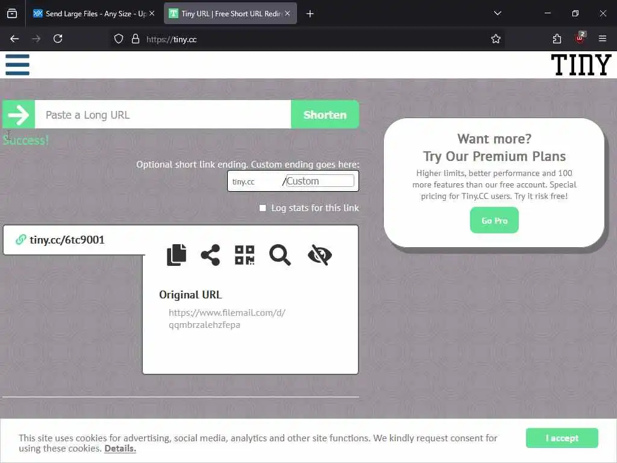This screenshot has height=463, width=617.
Task: Go back with the browser back arrow
Action: pos(14,39)
